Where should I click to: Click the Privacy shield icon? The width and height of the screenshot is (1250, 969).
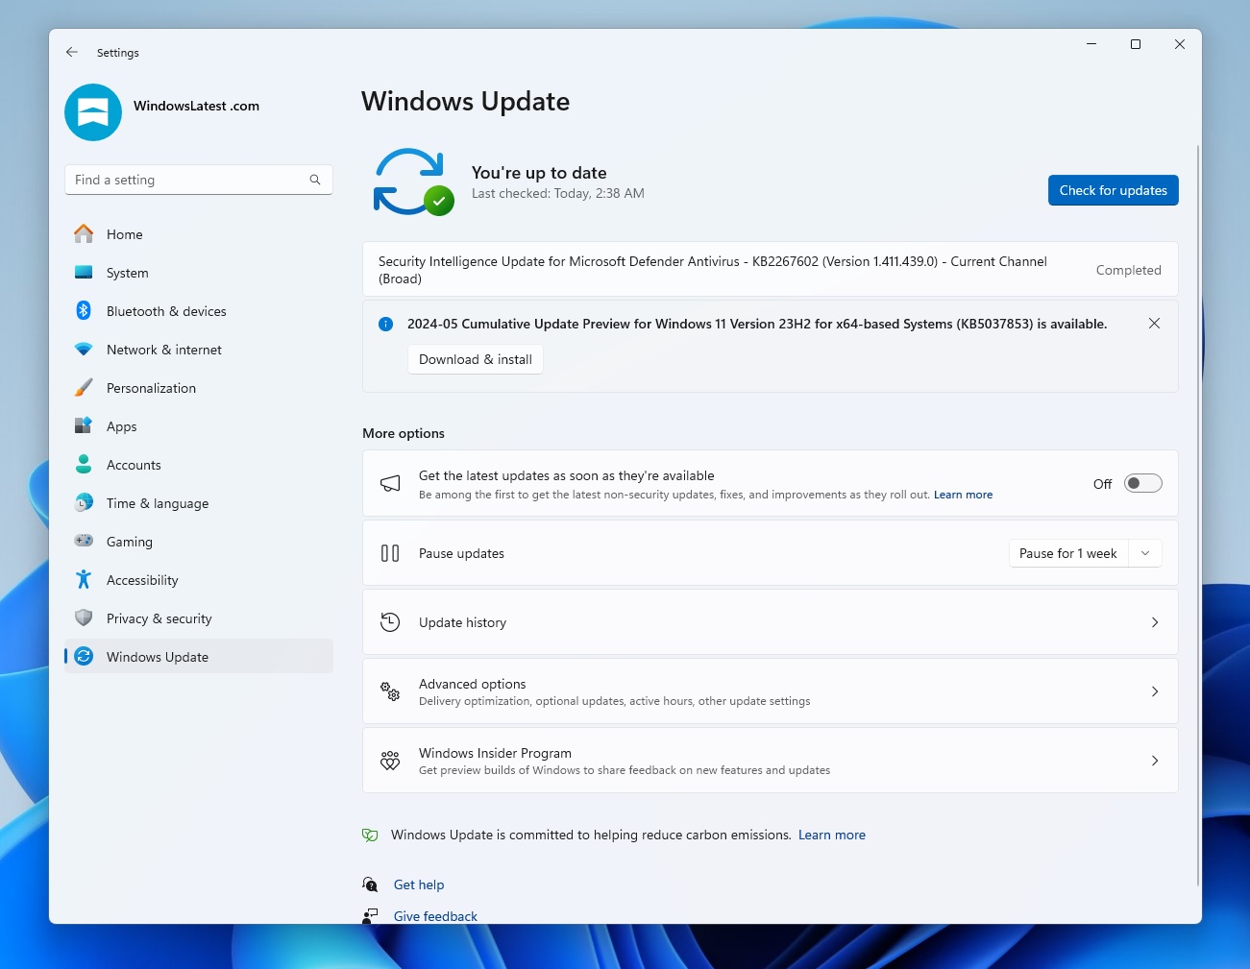(84, 618)
